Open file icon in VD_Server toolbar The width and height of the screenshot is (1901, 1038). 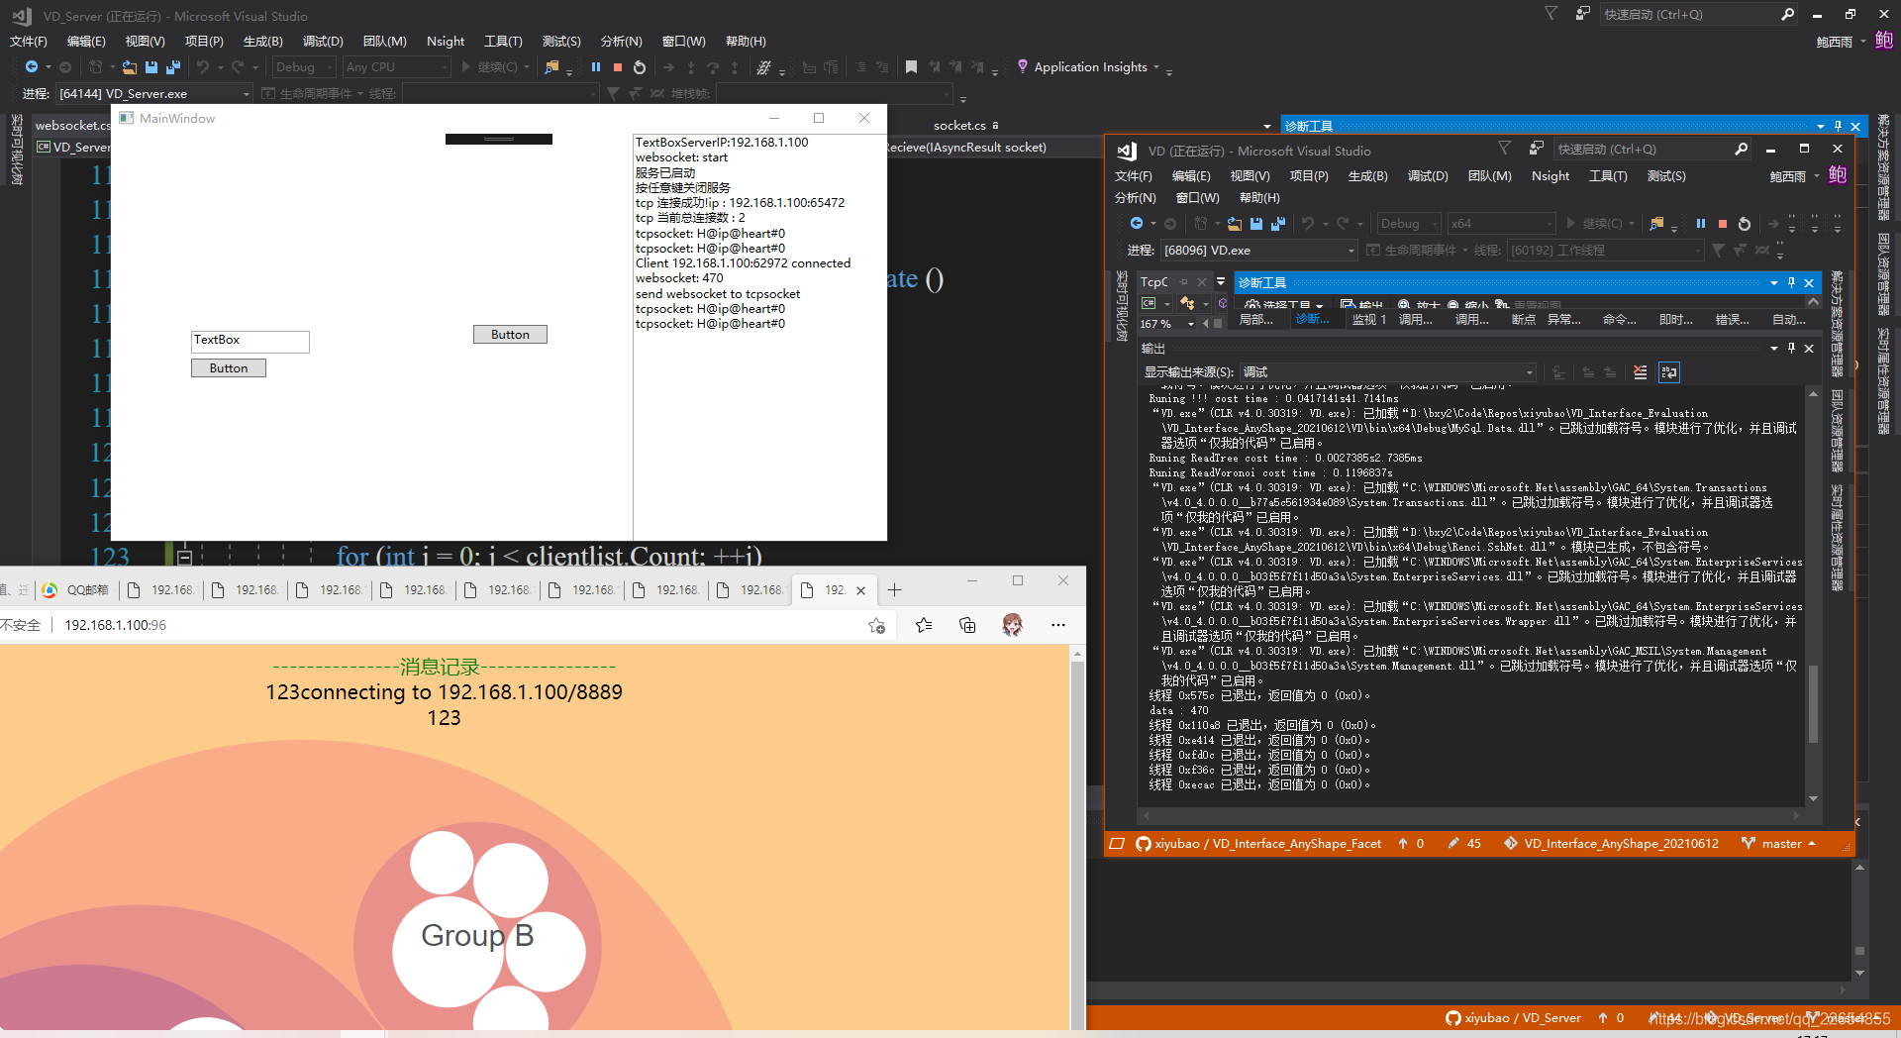click(x=129, y=67)
